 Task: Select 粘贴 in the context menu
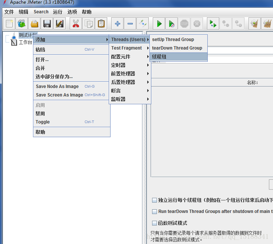tap(72, 50)
